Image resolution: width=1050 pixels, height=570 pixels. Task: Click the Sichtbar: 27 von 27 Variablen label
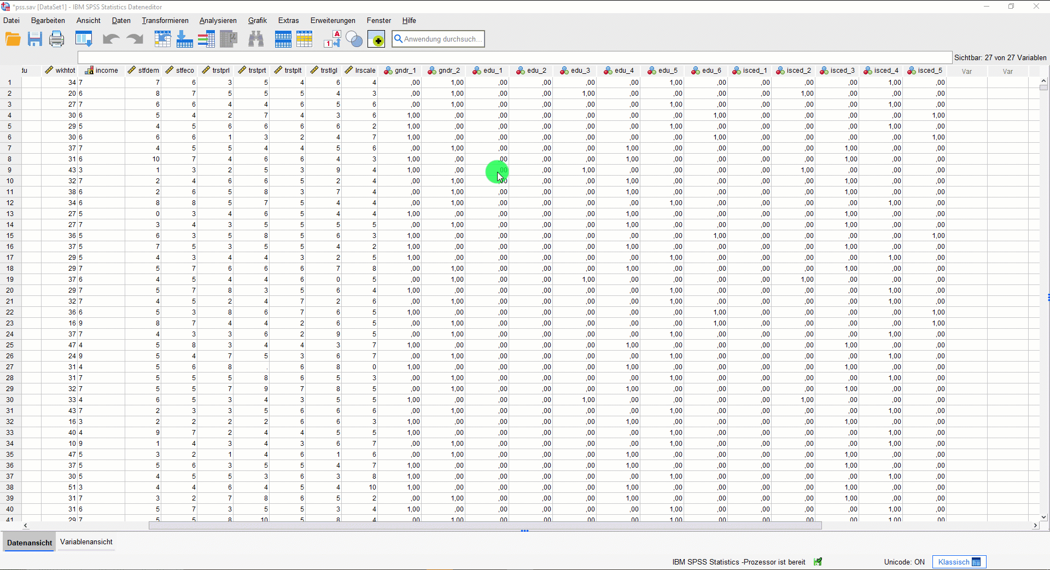click(1000, 57)
